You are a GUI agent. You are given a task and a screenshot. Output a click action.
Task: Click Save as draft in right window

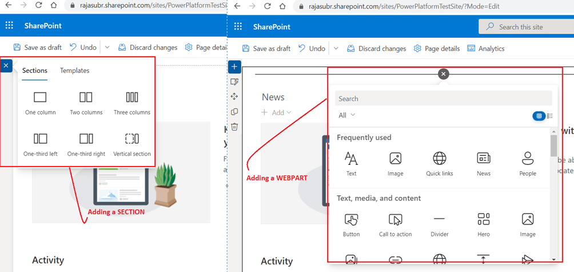(266, 49)
